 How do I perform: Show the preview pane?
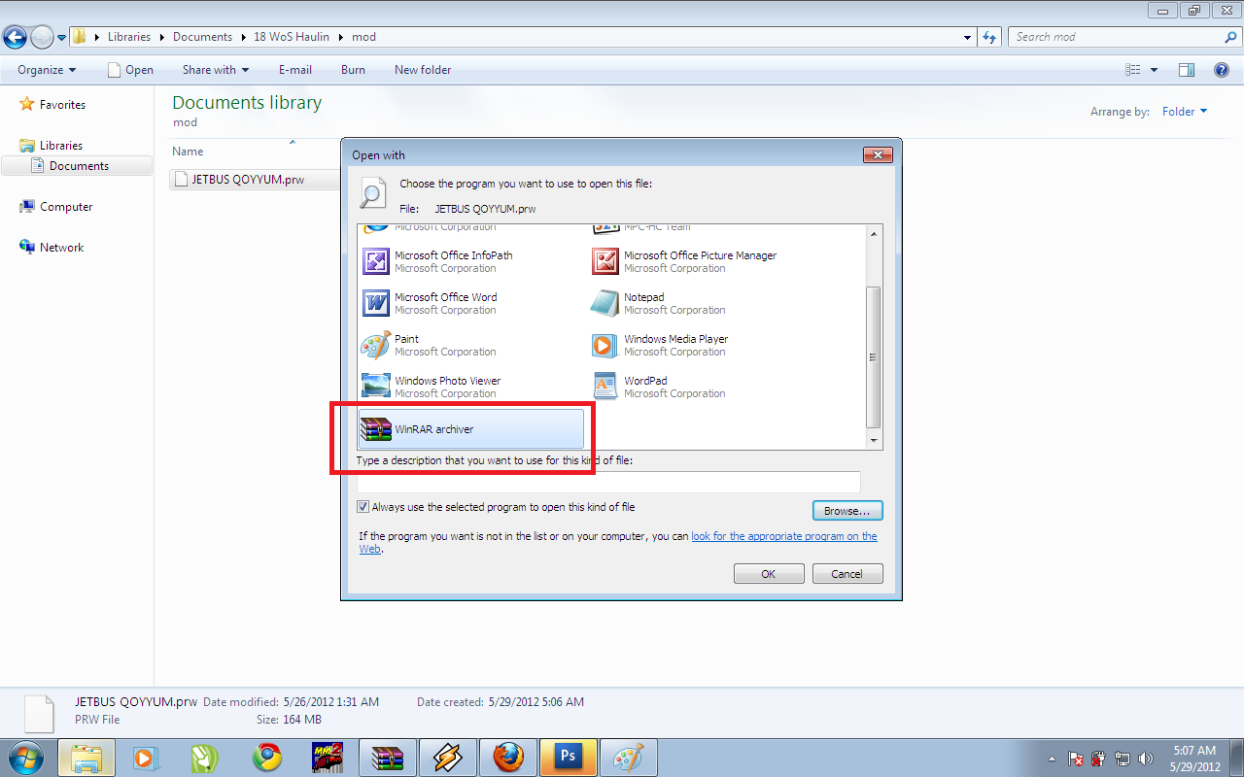tap(1186, 70)
